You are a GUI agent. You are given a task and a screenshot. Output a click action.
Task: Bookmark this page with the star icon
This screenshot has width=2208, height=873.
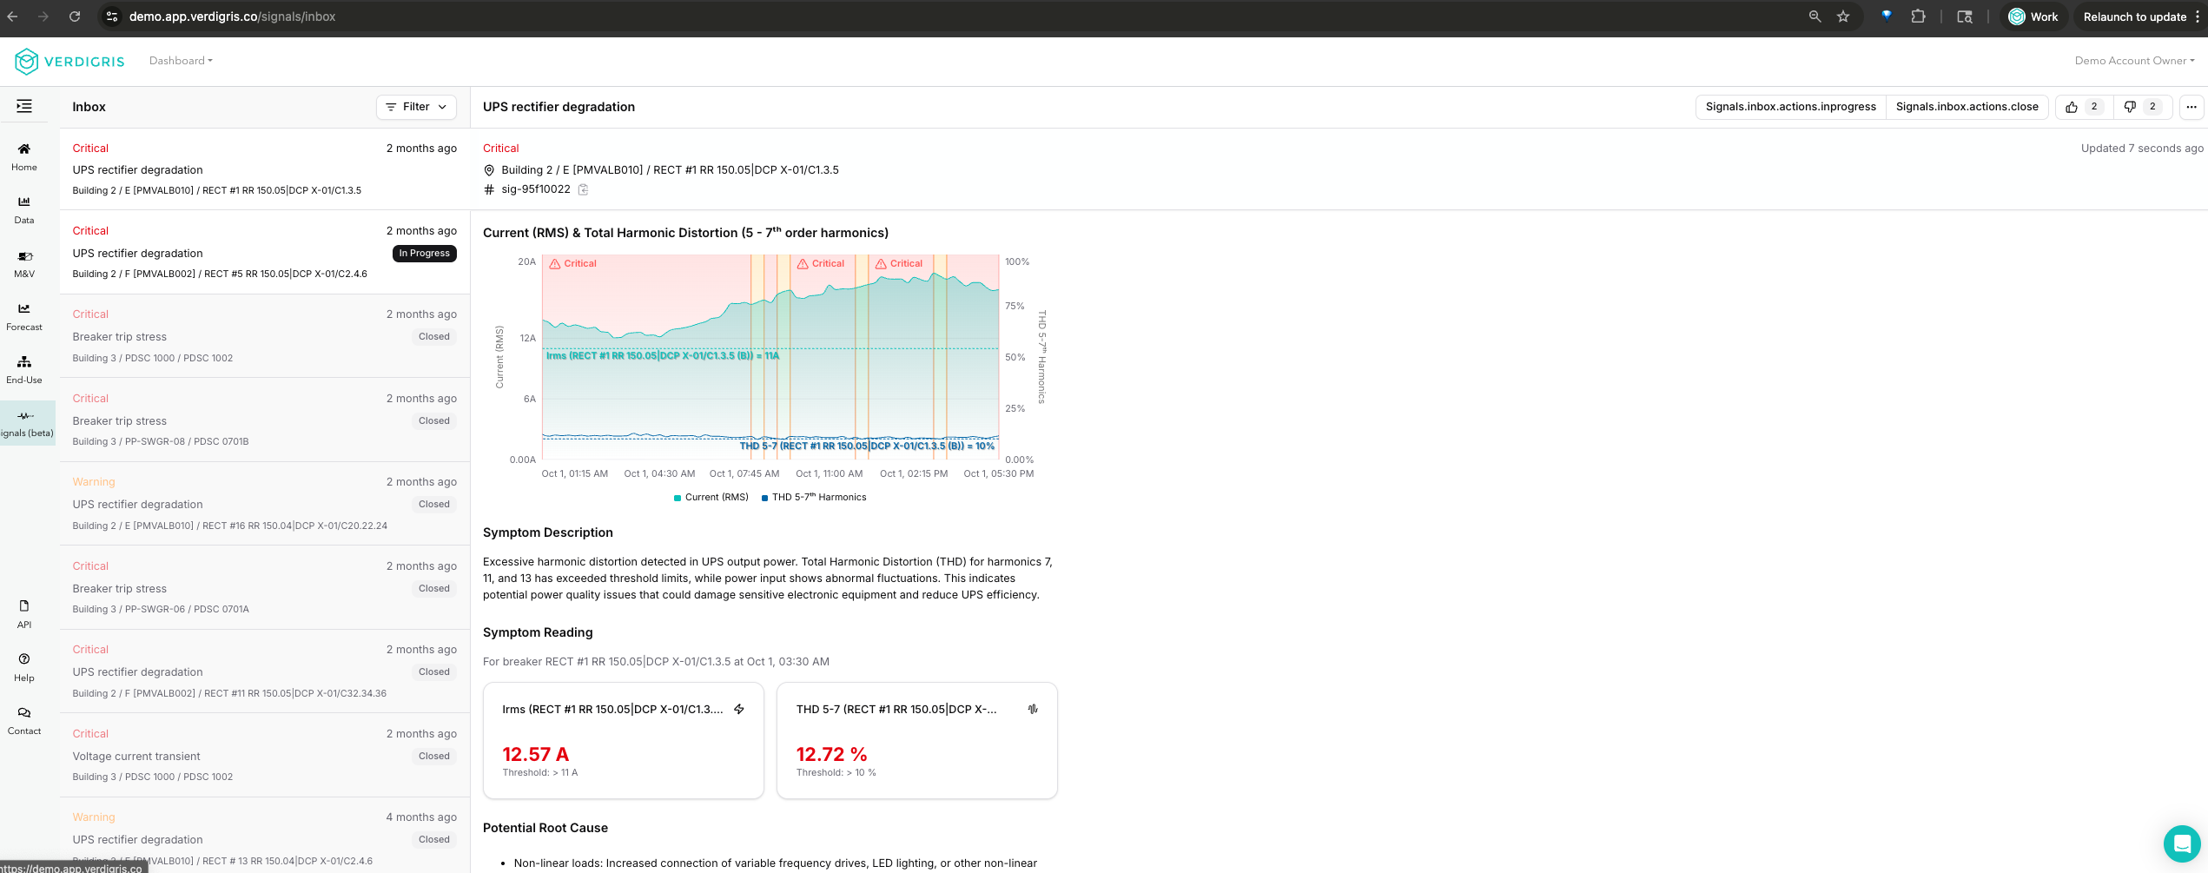tap(1843, 17)
